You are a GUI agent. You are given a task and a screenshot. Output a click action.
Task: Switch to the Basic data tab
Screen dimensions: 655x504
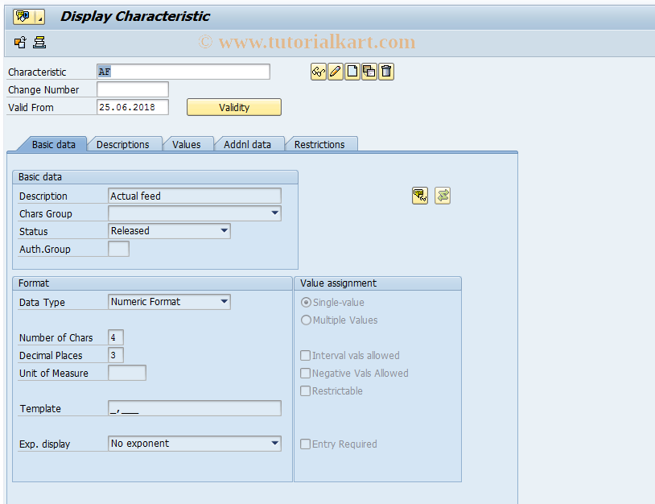click(x=53, y=145)
